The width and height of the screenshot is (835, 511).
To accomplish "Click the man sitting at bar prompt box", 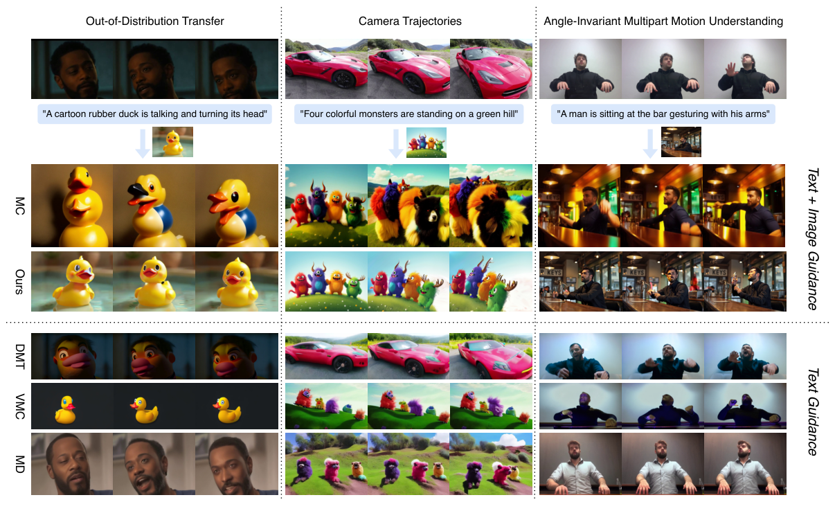I will 663,114.
